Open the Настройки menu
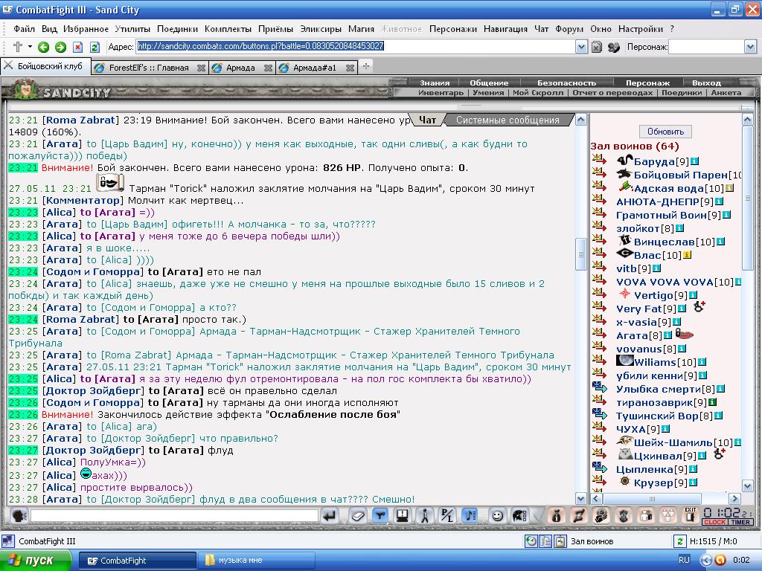762x571 pixels. pyautogui.click(x=641, y=29)
